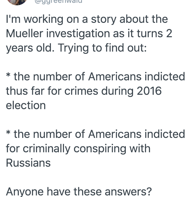The height and width of the screenshot is (197, 192).
Task: Select the word "Russians"
Action: click(x=28, y=163)
